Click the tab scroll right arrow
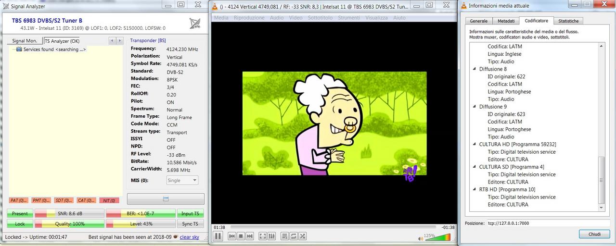 coord(119,41)
